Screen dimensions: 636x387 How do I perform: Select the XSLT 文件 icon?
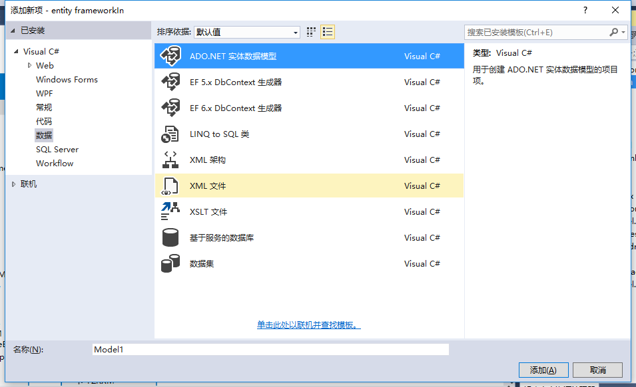coord(170,211)
